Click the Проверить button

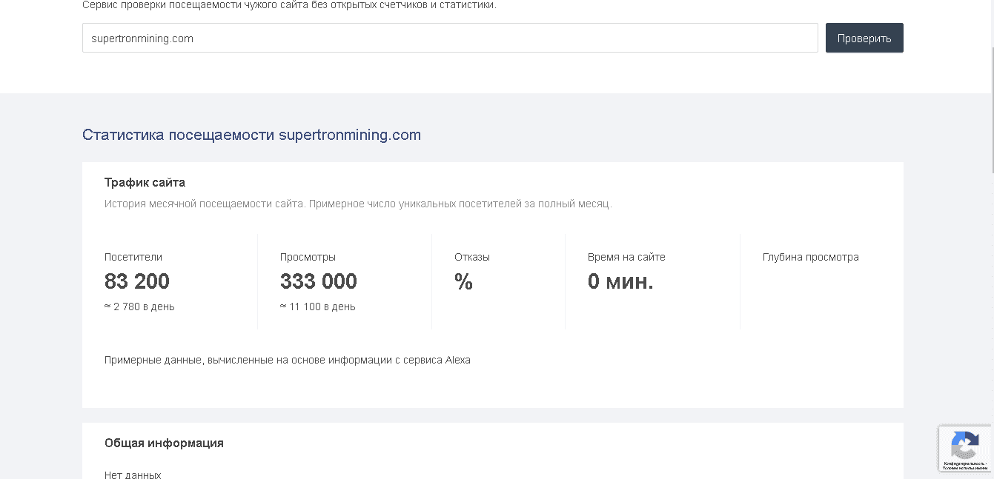click(x=864, y=38)
